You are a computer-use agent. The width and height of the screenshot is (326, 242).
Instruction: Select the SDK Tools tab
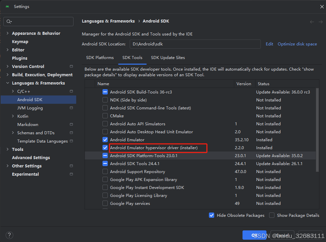coord(132,58)
